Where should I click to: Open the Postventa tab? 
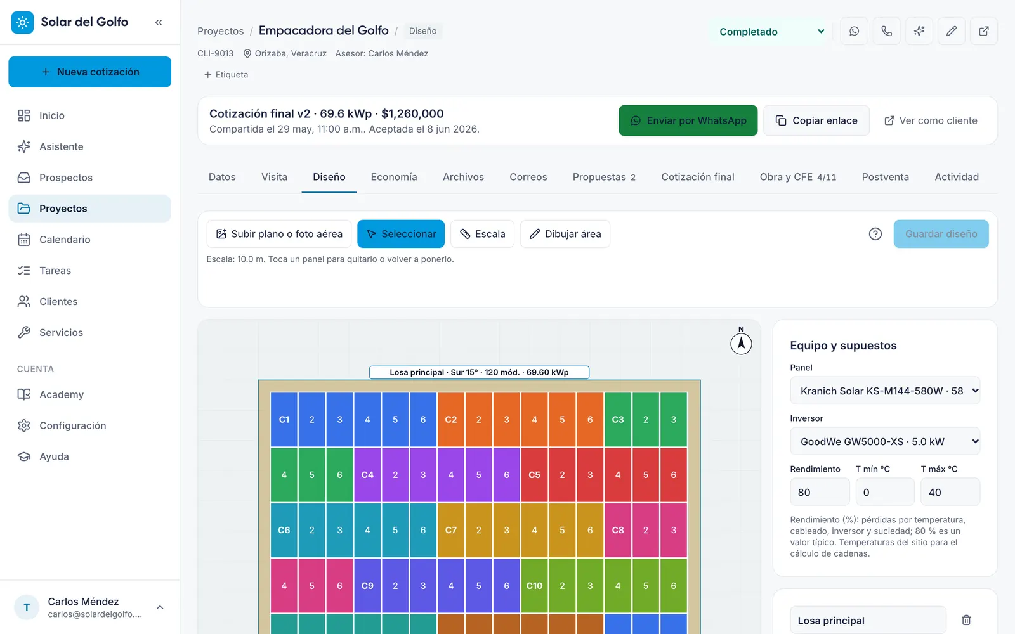pyautogui.click(x=885, y=177)
